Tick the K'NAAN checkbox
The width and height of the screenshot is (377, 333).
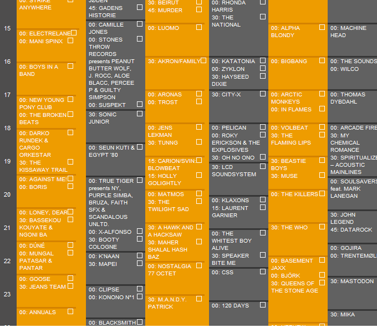pyautogui.click(x=140, y=255)
